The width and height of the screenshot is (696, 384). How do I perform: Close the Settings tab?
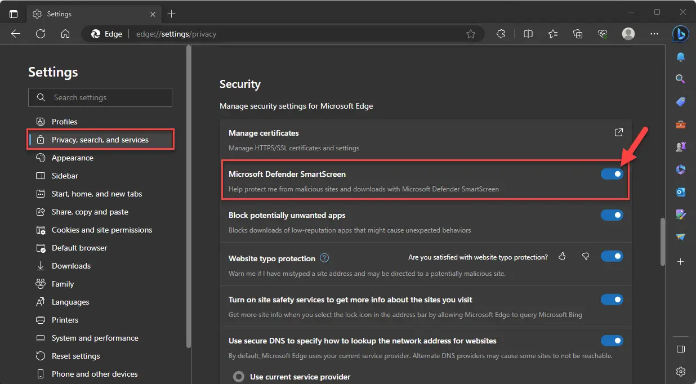152,14
